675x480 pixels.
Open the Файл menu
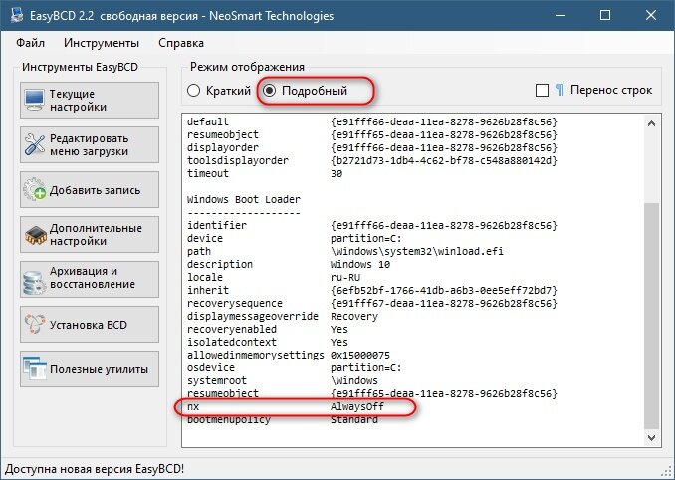coord(30,43)
